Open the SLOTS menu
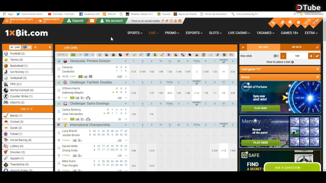 215,33
